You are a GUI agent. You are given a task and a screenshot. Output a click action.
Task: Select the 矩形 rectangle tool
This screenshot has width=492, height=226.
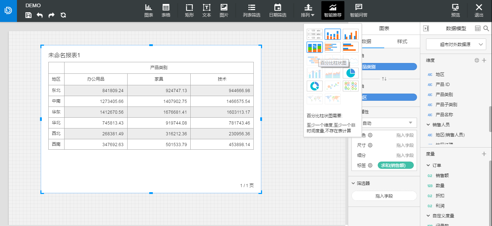pos(189,11)
